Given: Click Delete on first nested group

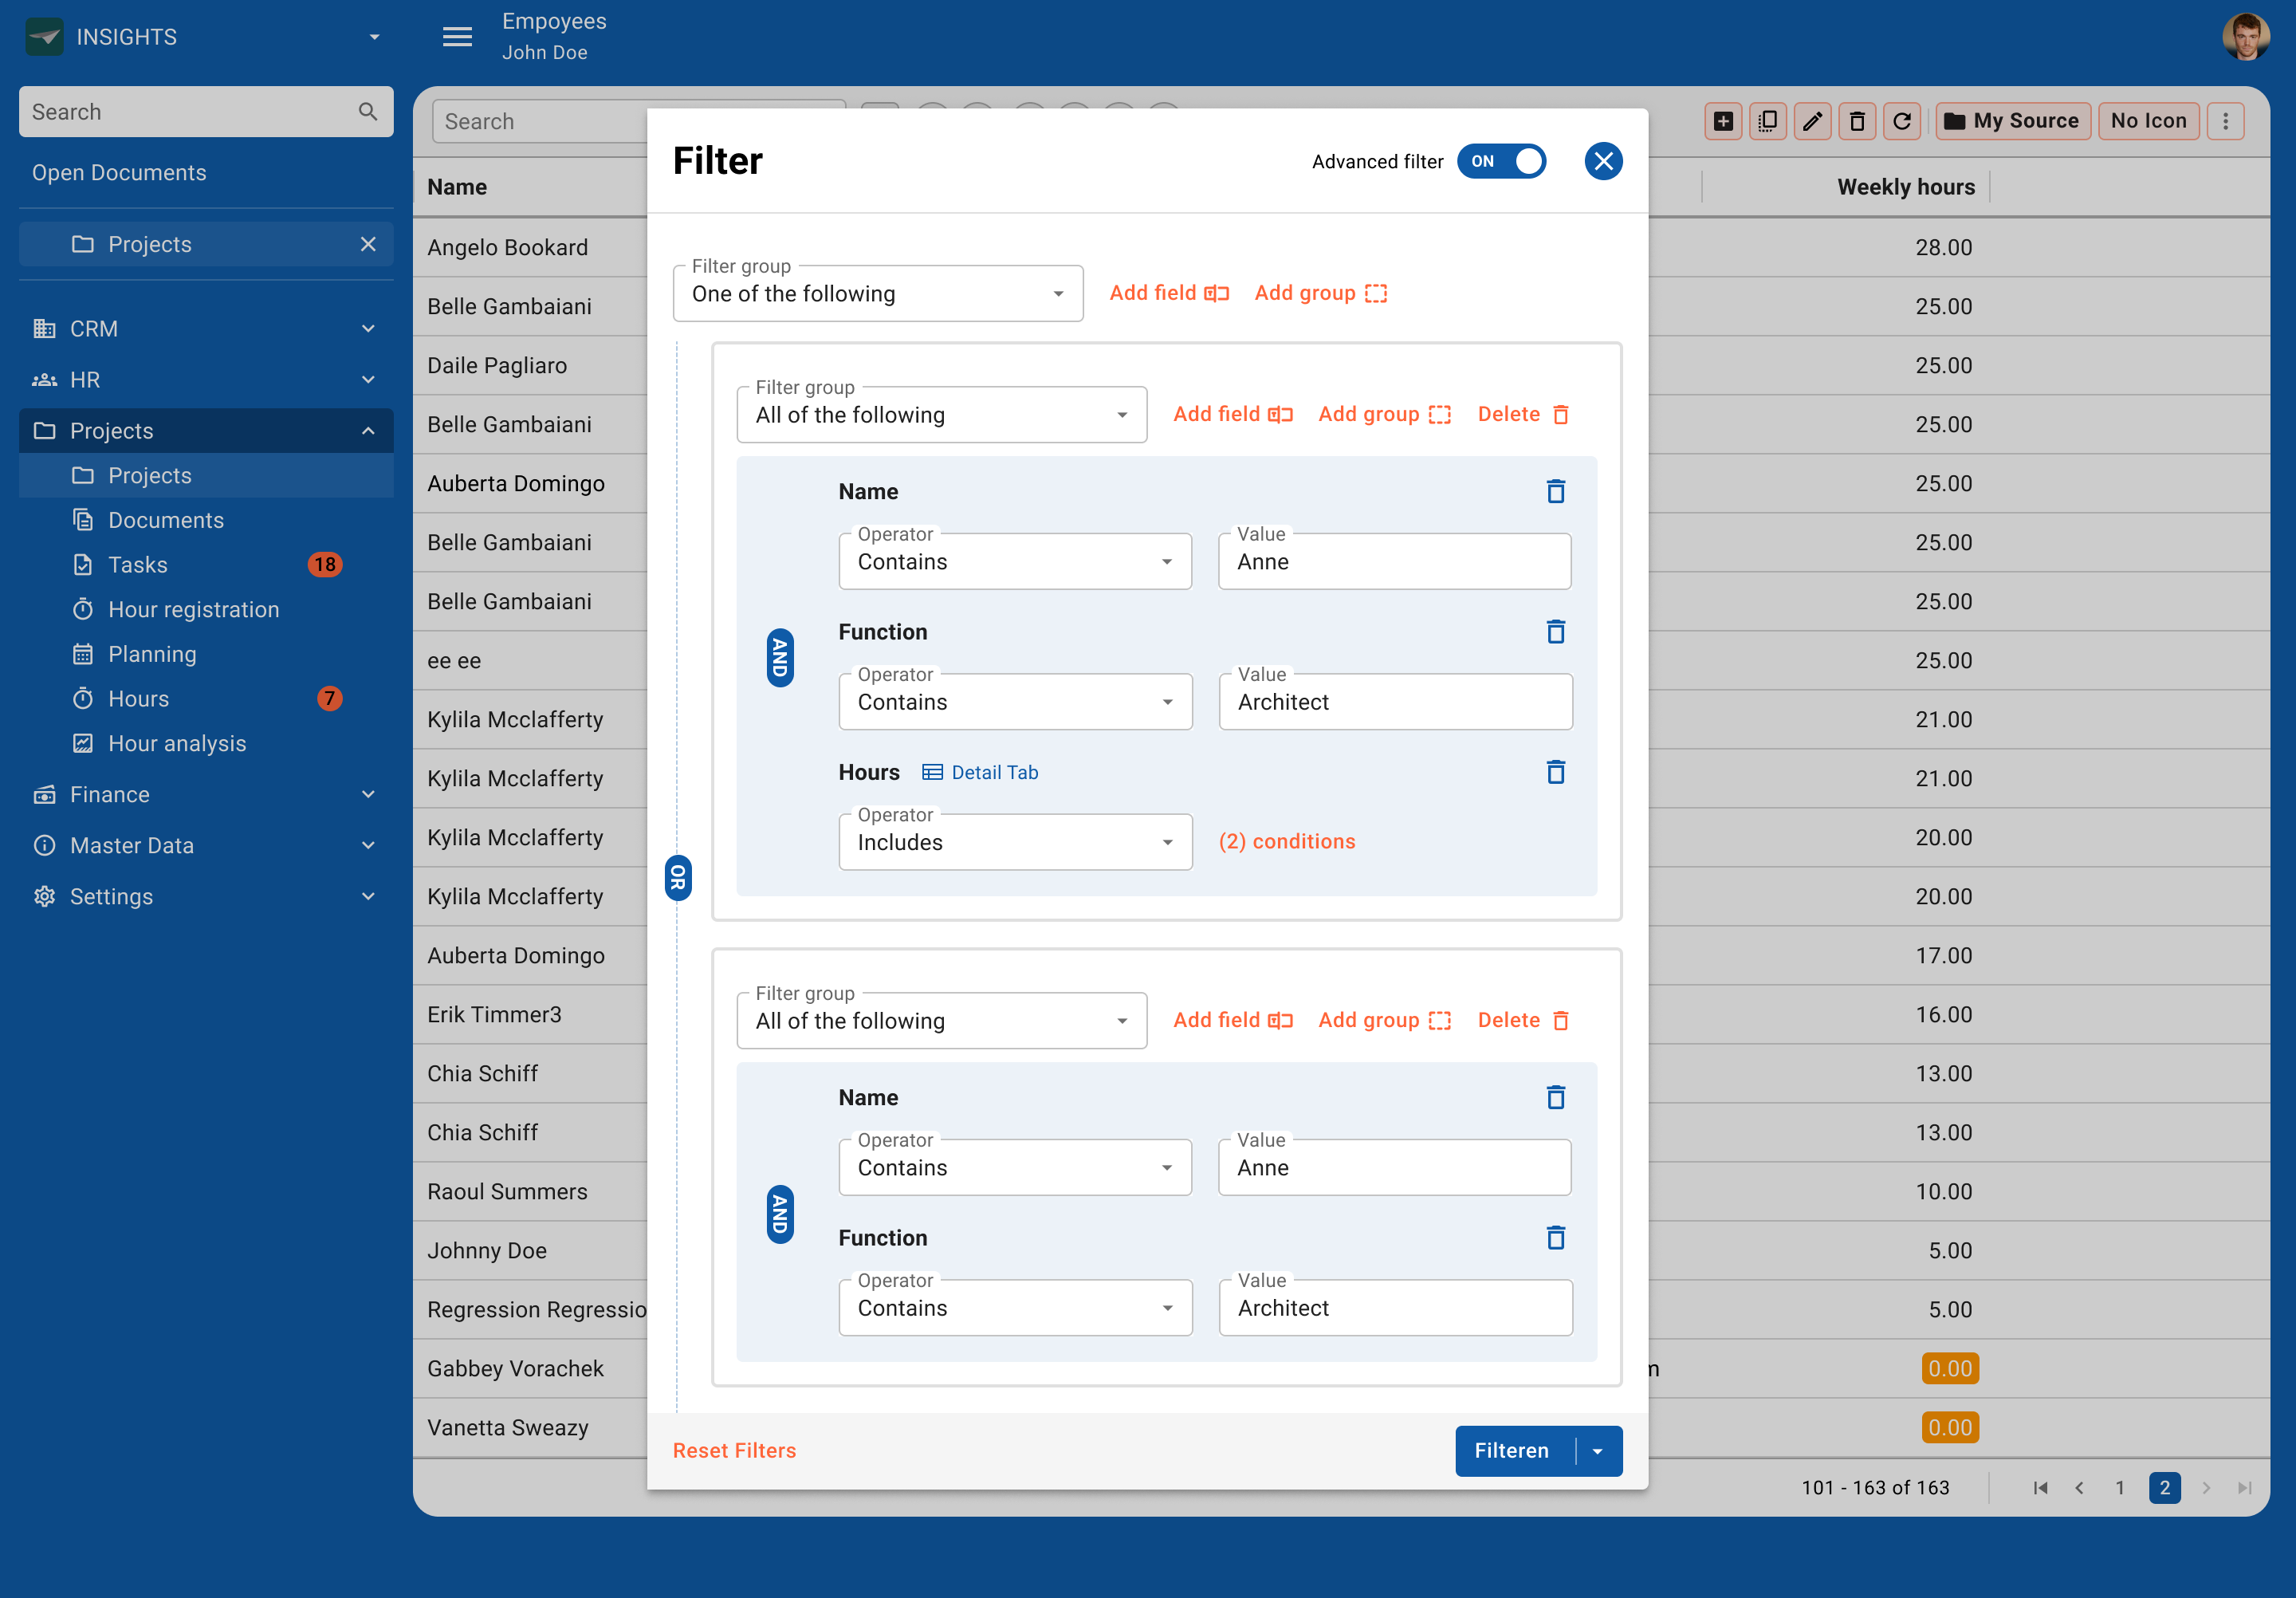Looking at the screenshot, I should point(1524,414).
